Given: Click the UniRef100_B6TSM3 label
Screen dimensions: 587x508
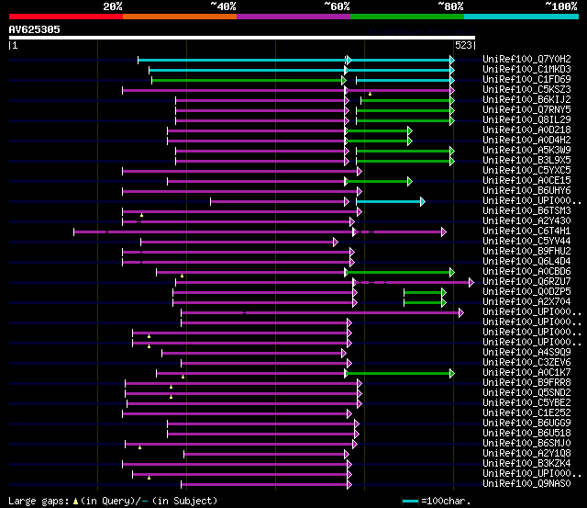Looking at the screenshot, I should [x=526, y=211].
